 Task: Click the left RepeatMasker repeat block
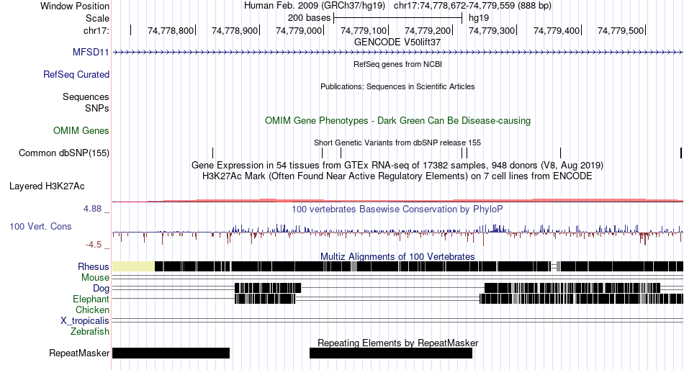click(x=171, y=353)
